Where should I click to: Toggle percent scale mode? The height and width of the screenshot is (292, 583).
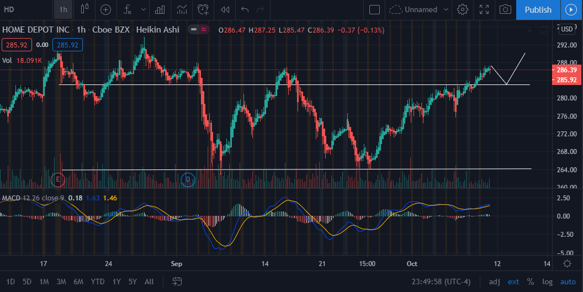(x=531, y=282)
